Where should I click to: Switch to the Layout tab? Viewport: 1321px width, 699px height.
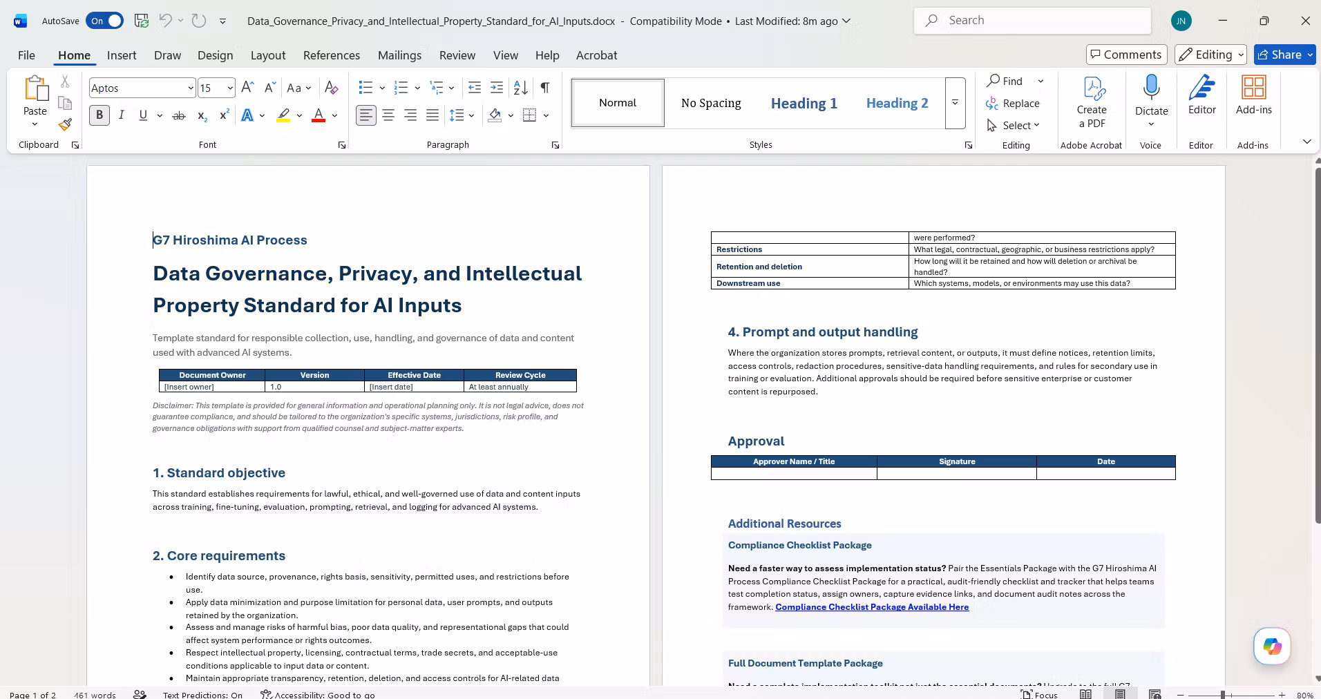pyautogui.click(x=268, y=55)
